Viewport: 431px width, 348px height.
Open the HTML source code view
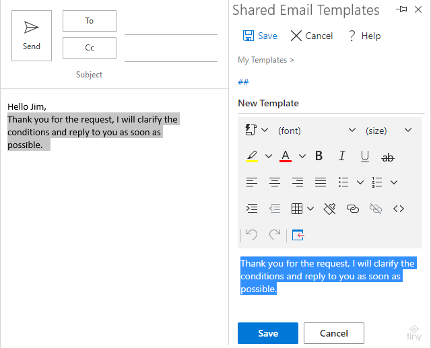tap(399, 209)
